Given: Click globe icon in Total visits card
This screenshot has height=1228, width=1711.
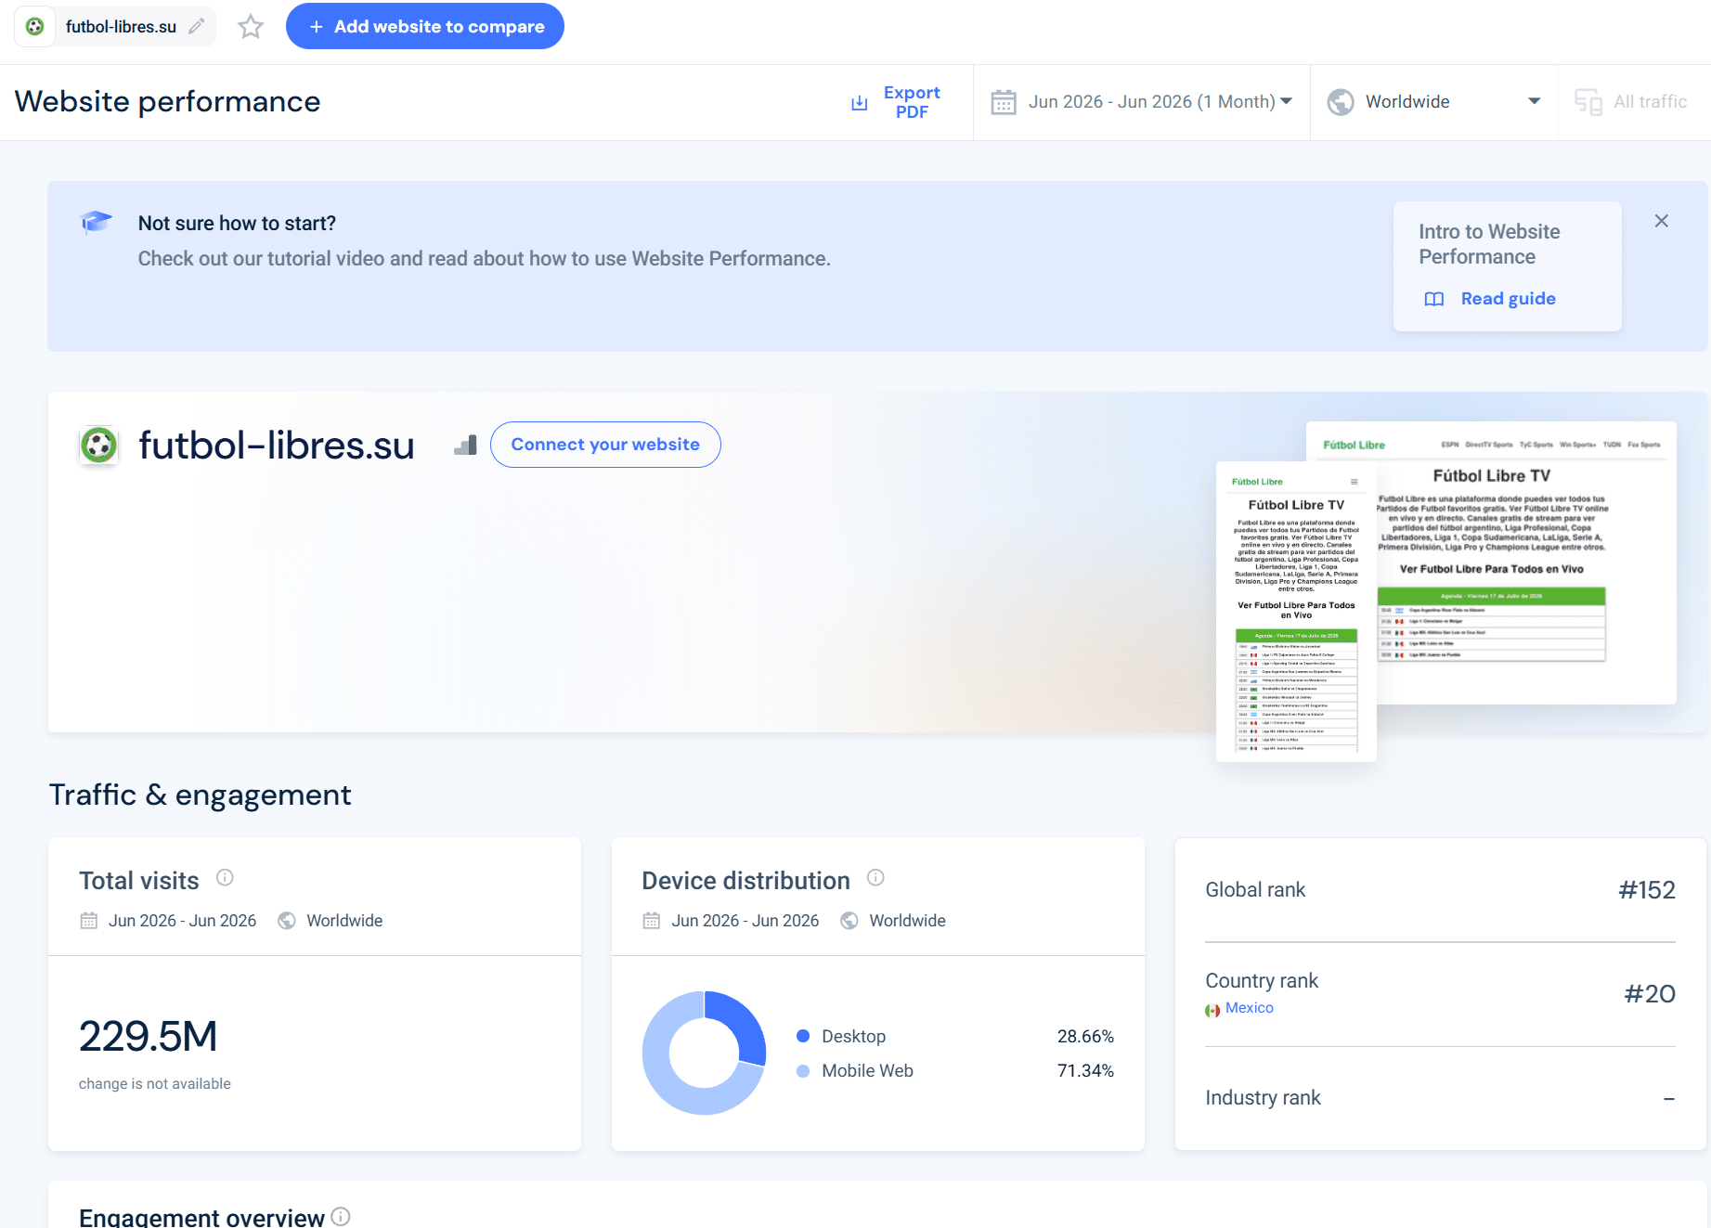Looking at the screenshot, I should tap(287, 921).
